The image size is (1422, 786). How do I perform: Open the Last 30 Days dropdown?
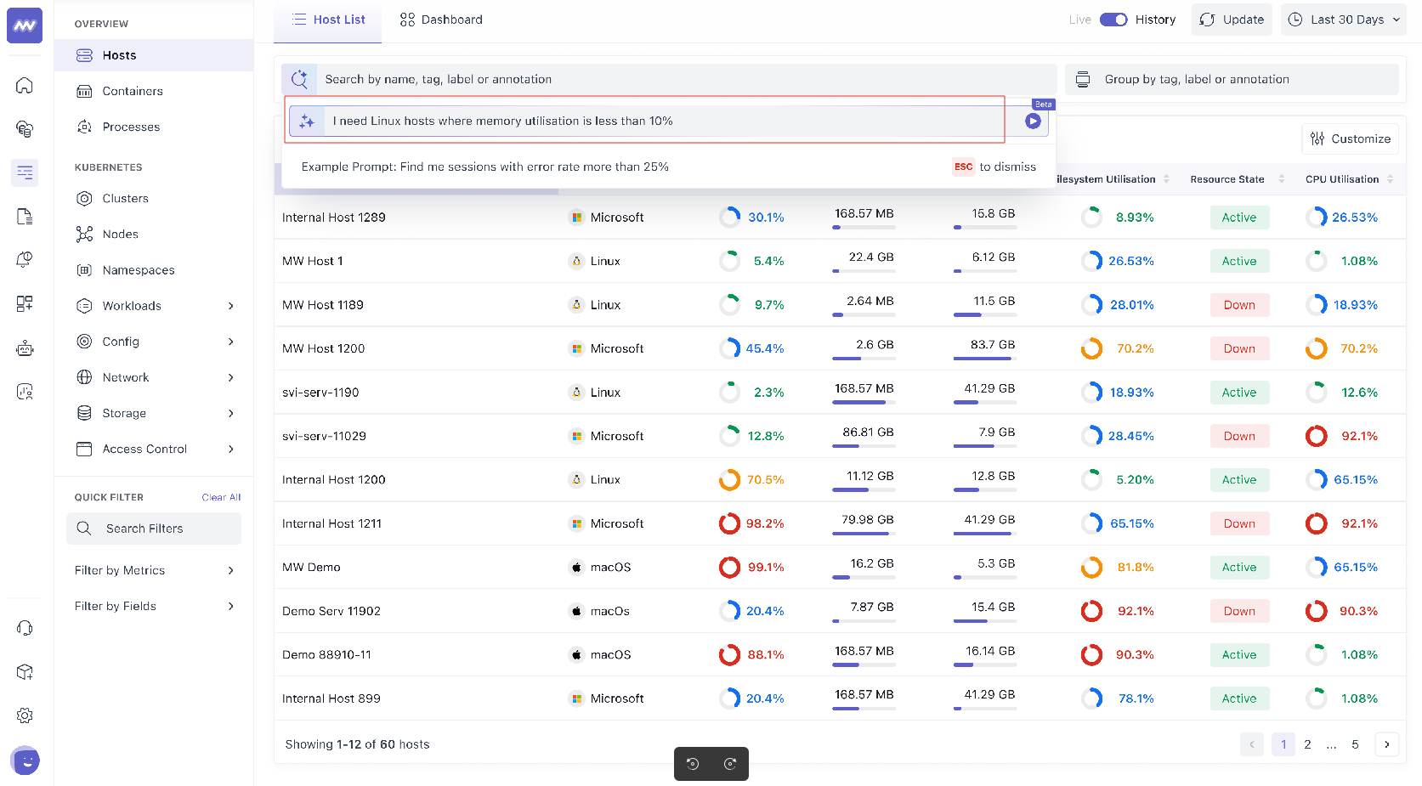[1344, 20]
